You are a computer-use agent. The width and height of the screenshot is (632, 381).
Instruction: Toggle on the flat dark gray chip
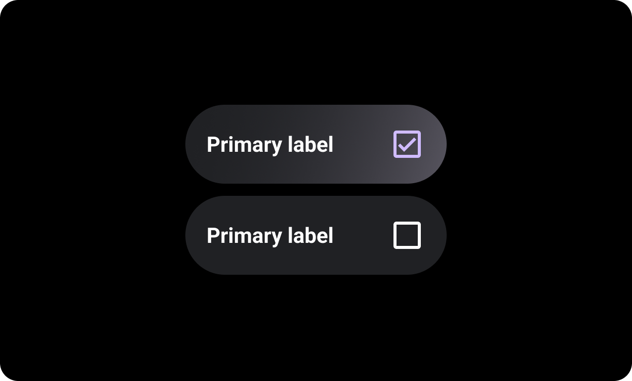[315, 235]
